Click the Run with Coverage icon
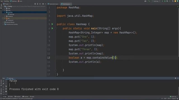The width and height of the screenshot is (179, 100). [x=167, y=1]
